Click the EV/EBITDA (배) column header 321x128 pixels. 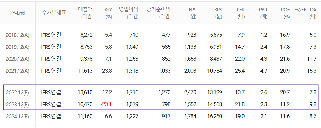(305, 13)
